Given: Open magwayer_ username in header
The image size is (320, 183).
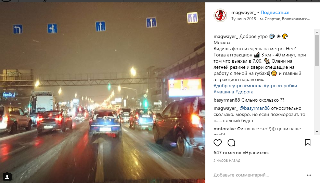Looking at the screenshot, I should point(243,12).
